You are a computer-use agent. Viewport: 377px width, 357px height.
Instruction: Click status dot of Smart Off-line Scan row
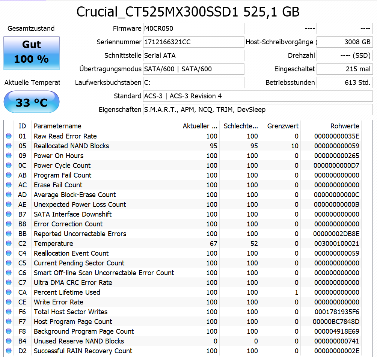pyautogui.click(x=9, y=273)
